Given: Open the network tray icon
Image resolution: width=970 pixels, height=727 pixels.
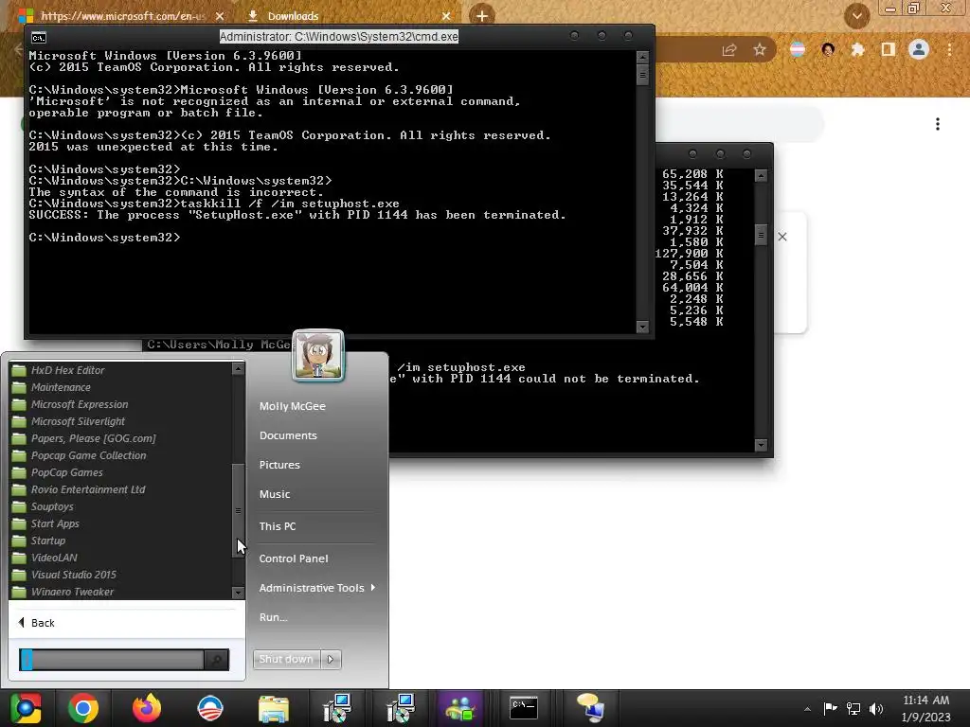Looking at the screenshot, I should (x=853, y=708).
